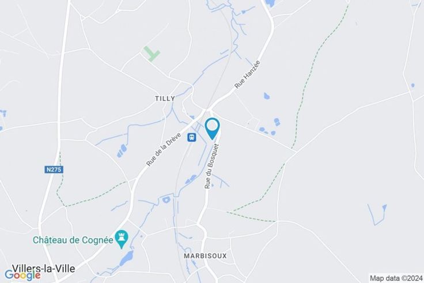Viewport: 424px width, 283px height.
Task: Select the MARBISOUX locality label
Action: pos(205,256)
